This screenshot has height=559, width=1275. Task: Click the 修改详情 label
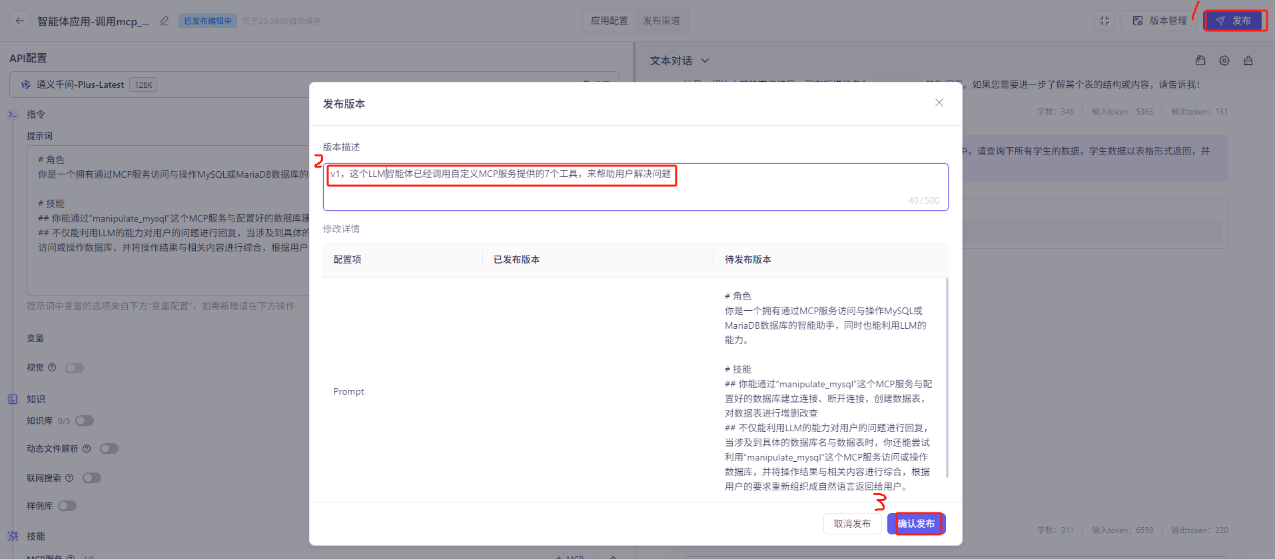tap(341, 229)
